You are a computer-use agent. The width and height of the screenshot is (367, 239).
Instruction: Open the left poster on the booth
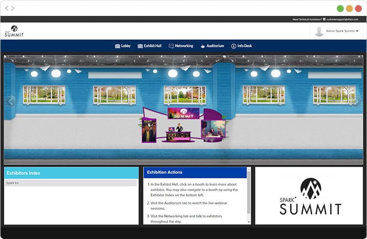pos(149,130)
